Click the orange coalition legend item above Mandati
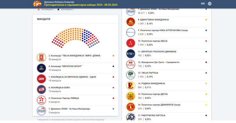Image resolution: width=236 pixels, height=123 pixels. (47, 10)
